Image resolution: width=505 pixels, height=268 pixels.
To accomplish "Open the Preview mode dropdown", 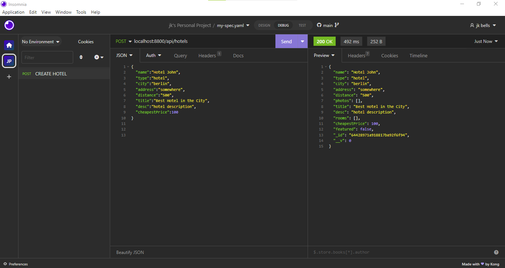I will point(324,55).
